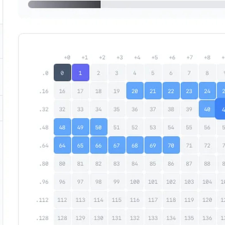Toggle the blue cell 67
This screenshot has height=225, width=225.
[x=116, y=145]
